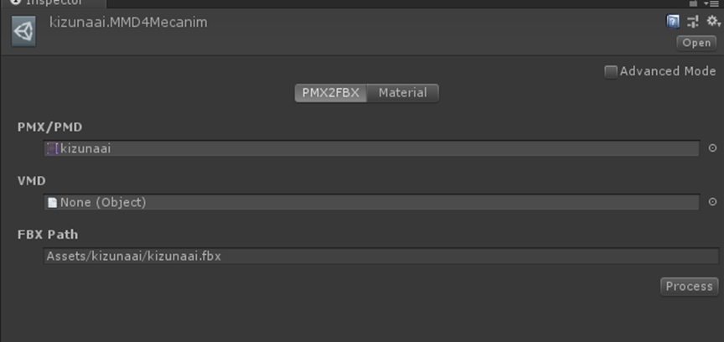Click the Unity asset icon
Viewport: 724px width, 342px height.
[x=23, y=32]
